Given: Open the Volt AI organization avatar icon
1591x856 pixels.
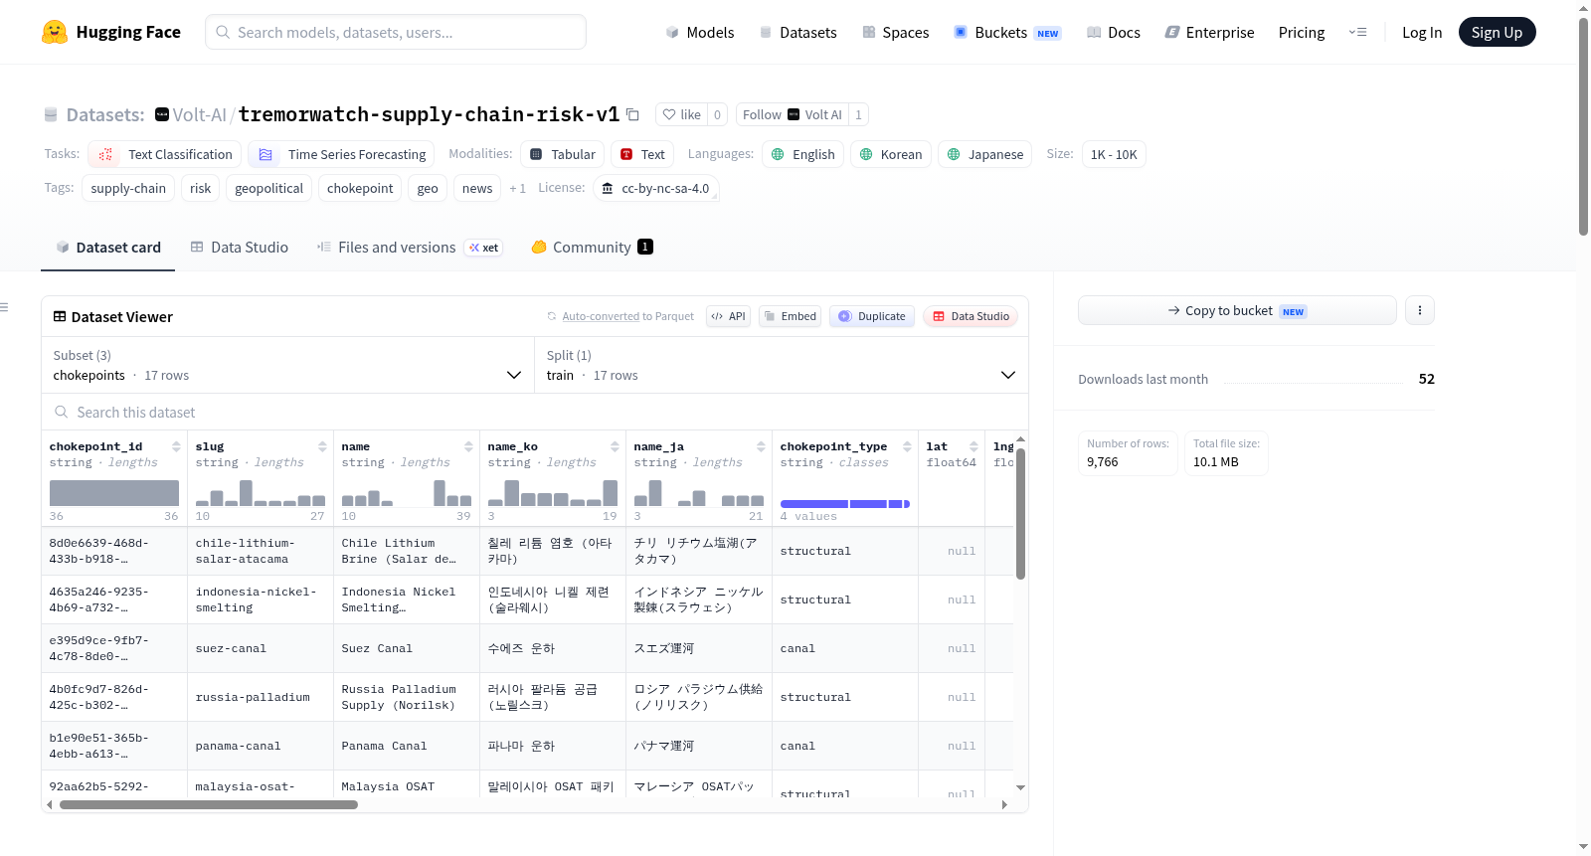Looking at the screenshot, I should 794,114.
